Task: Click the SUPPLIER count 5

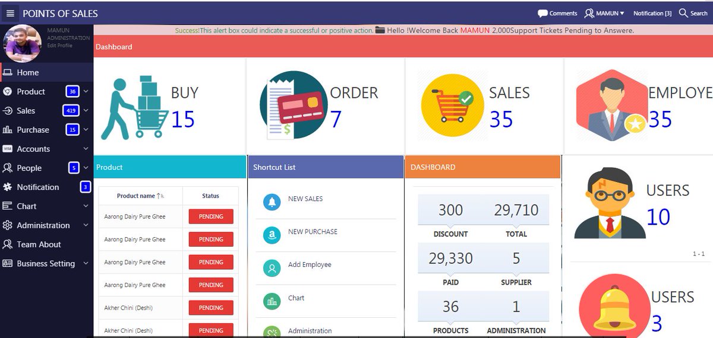Action: 516,259
